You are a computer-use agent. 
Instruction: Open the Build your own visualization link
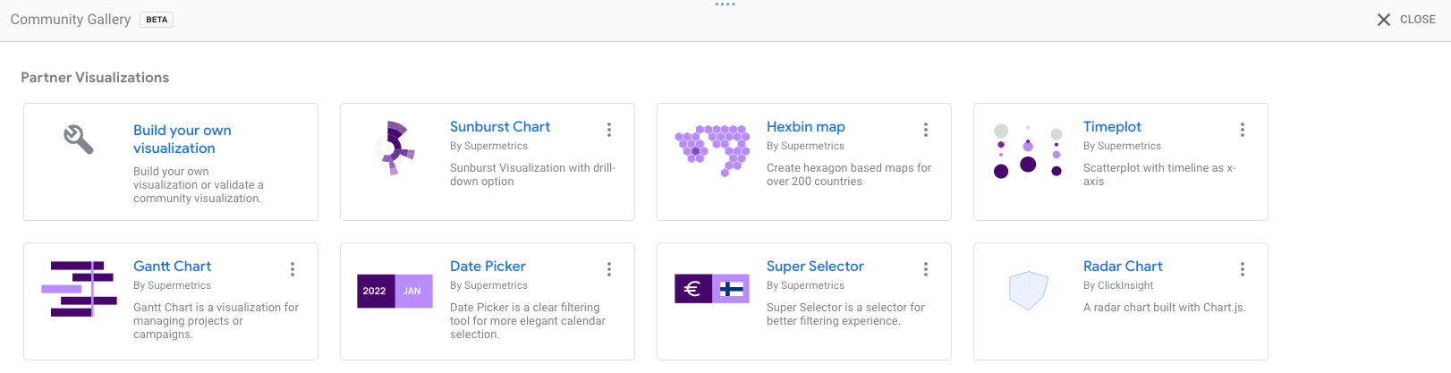182,140
